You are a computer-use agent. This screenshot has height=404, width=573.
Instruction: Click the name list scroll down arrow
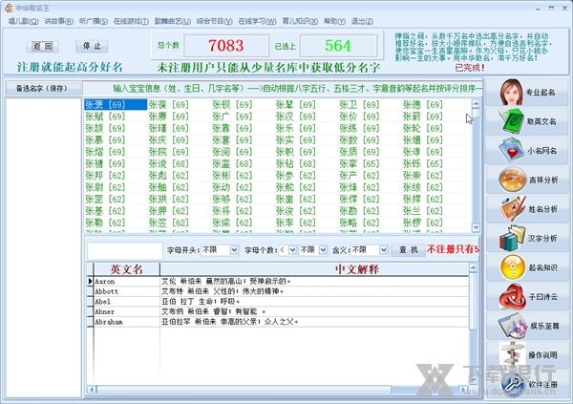tap(476, 227)
